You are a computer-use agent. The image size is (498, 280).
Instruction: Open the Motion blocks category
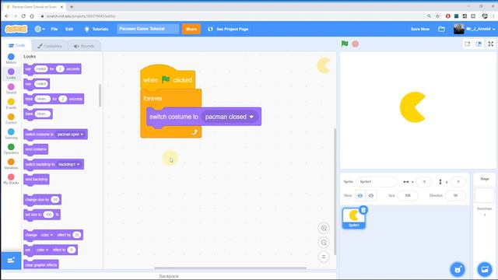pos(11,59)
